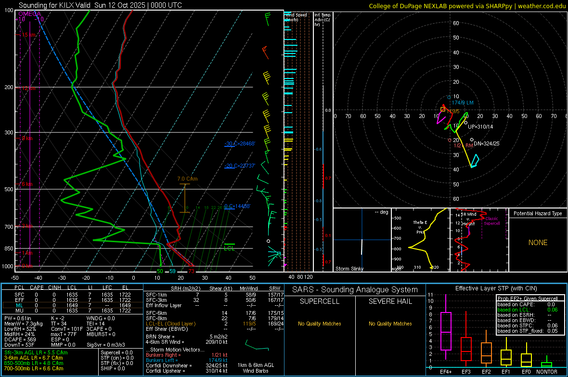Click the SUPERCELL column heading
Image resolution: width=568 pixels, height=377 pixels.
click(x=320, y=301)
